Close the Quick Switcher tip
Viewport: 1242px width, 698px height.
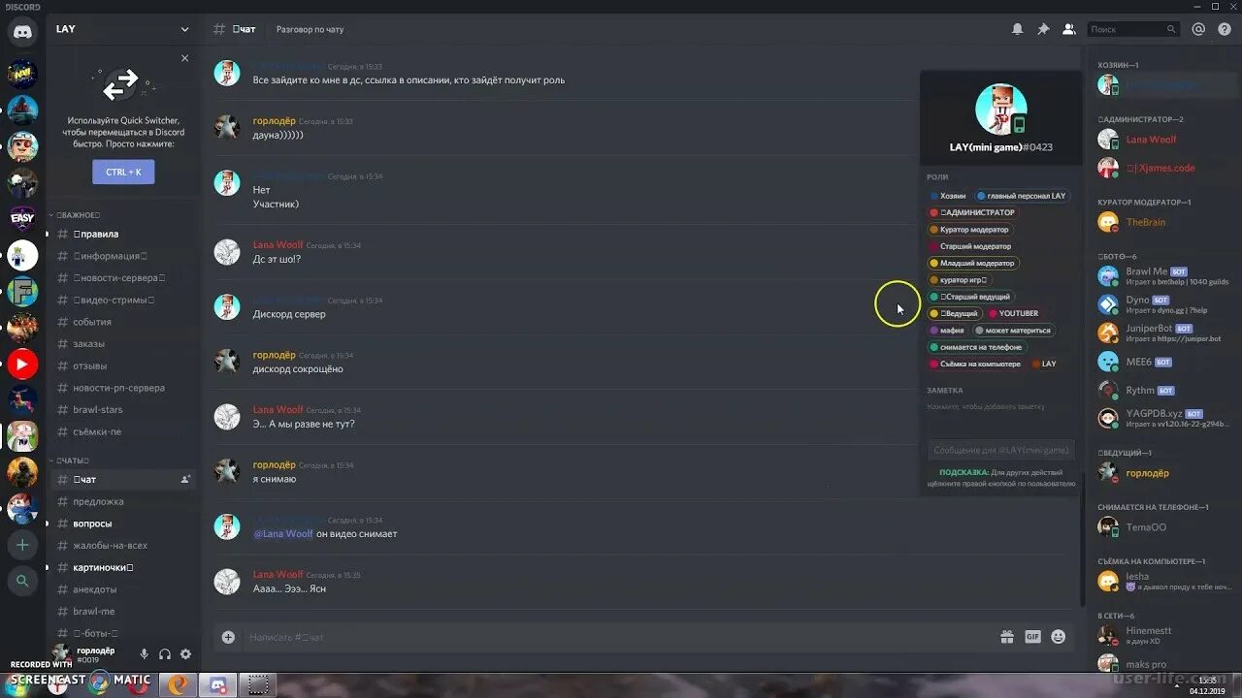click(185, 58)
